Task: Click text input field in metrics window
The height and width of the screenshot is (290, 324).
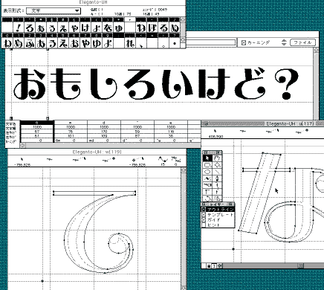Action: [x=210, y=42]
